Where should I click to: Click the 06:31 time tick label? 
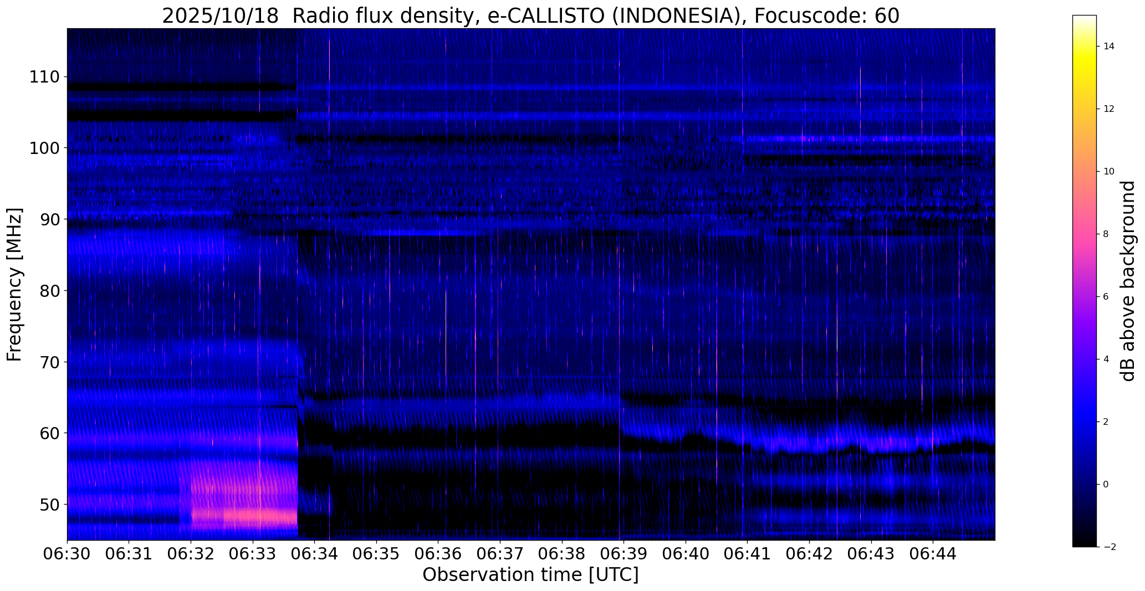(129, 554)
